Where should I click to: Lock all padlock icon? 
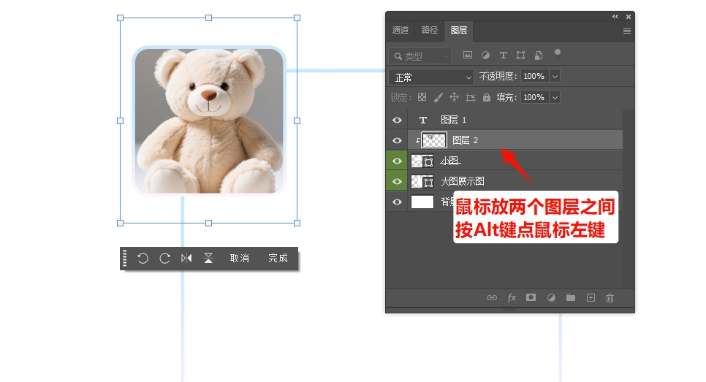(487, 96)
